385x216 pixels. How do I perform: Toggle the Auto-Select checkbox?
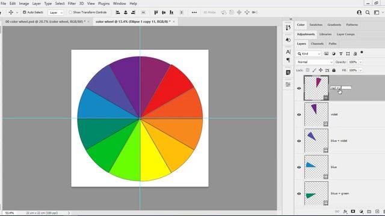pyautogui.click(x=24, y=12)
